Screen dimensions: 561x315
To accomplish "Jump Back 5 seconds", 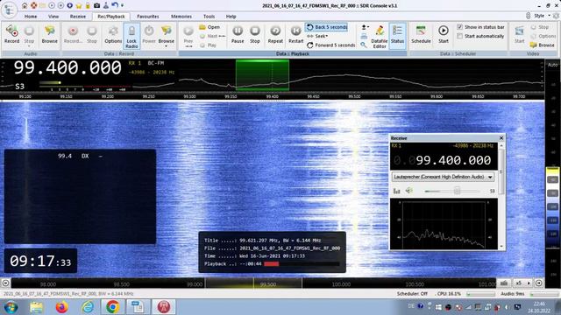I will [327, 27].
